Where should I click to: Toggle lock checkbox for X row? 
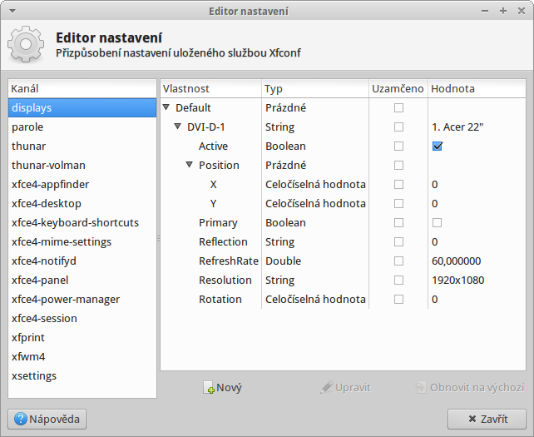click(398, 185)
